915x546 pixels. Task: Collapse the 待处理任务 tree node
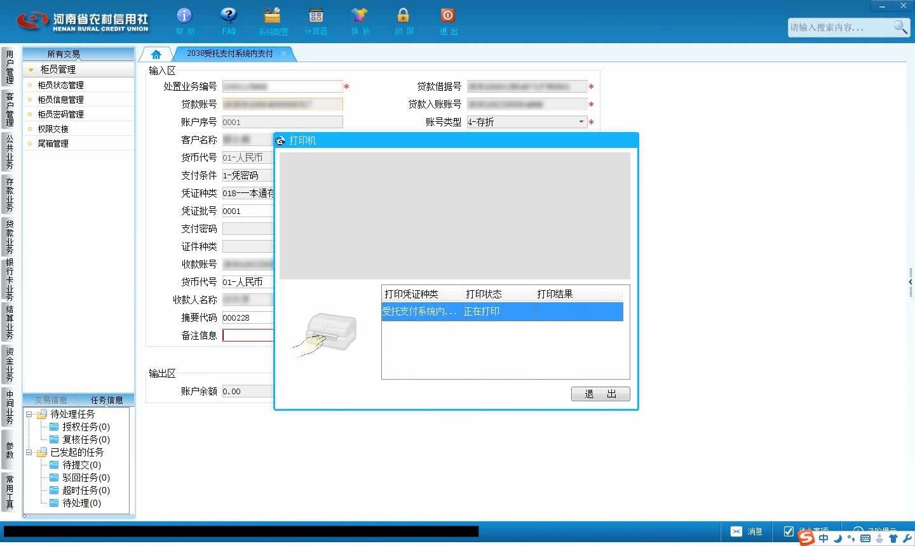tap(29, 414)
